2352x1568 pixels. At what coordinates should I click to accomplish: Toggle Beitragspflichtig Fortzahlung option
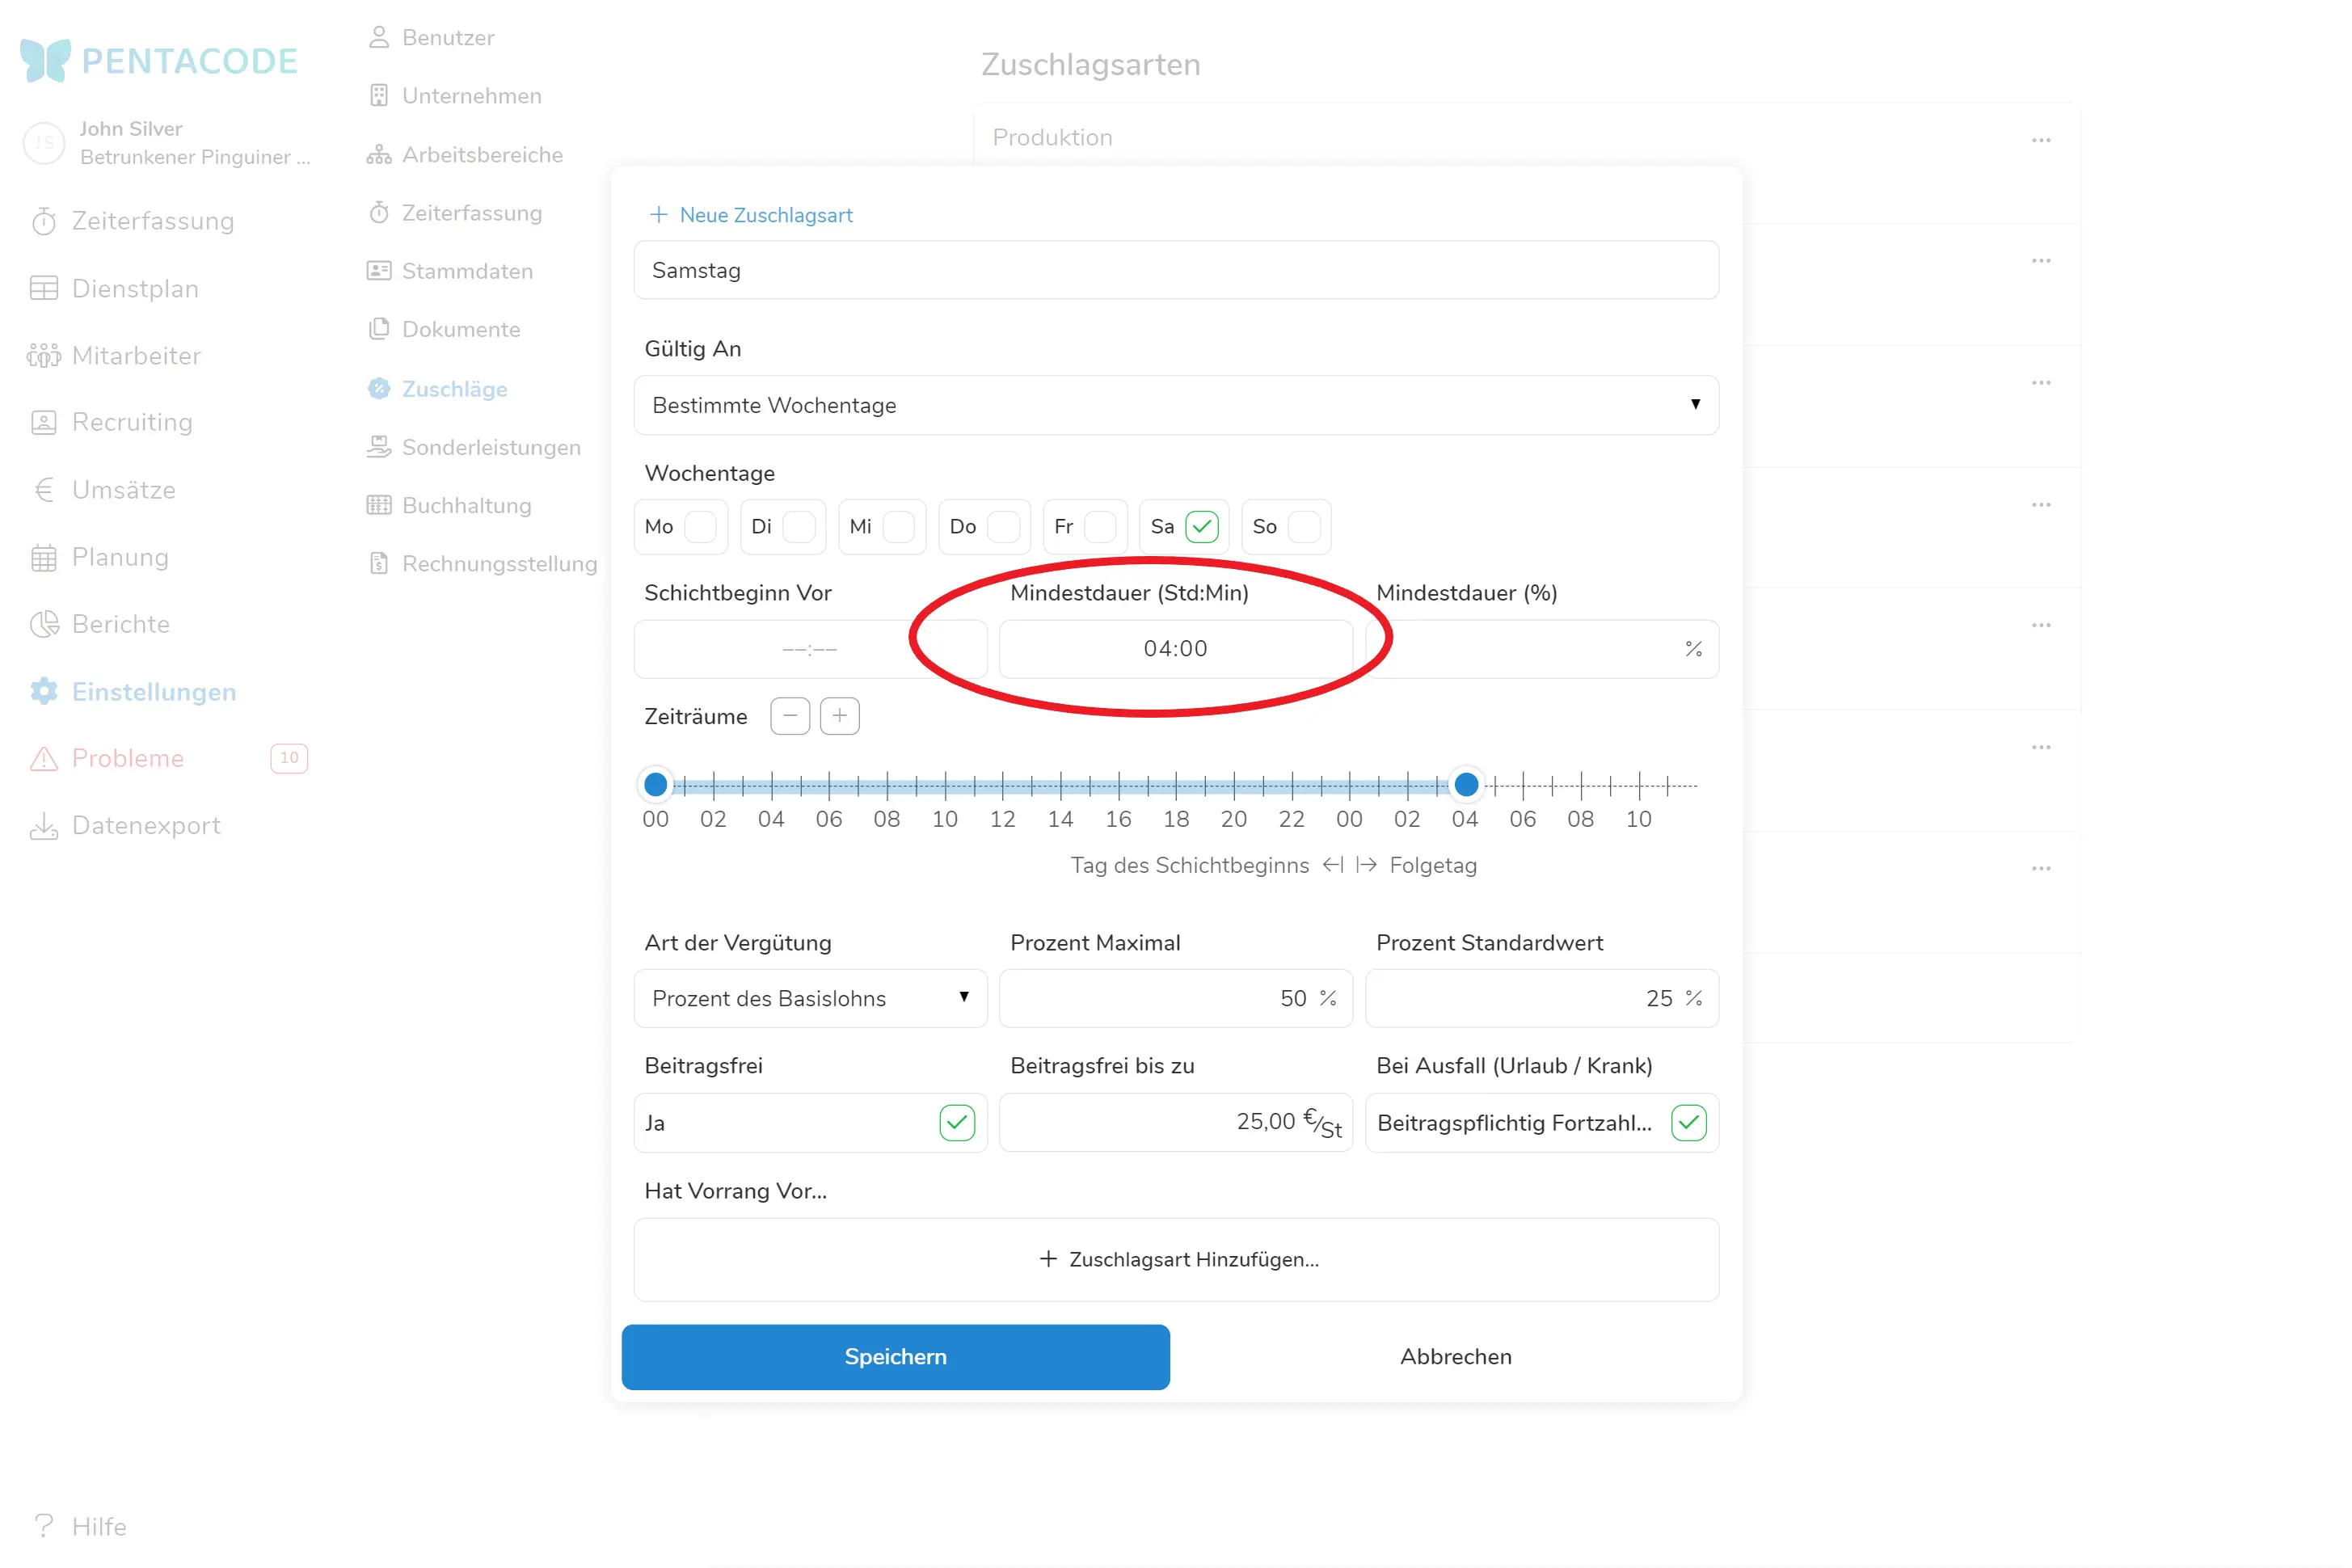(x=1689, y=1123)
